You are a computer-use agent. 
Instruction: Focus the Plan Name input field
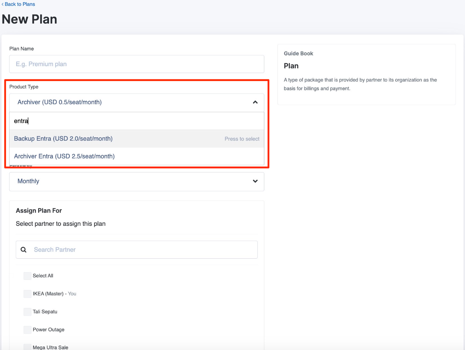[x=136, y=64]
